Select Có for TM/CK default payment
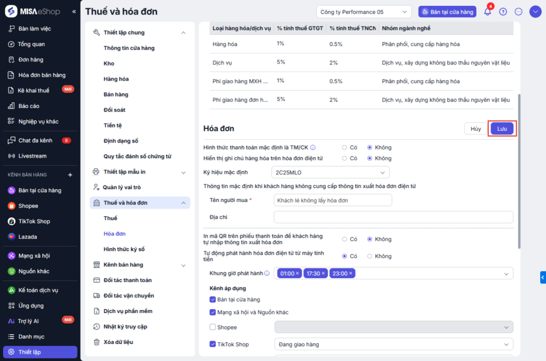This screenshot has width=546, height=361. click(345, 147)
